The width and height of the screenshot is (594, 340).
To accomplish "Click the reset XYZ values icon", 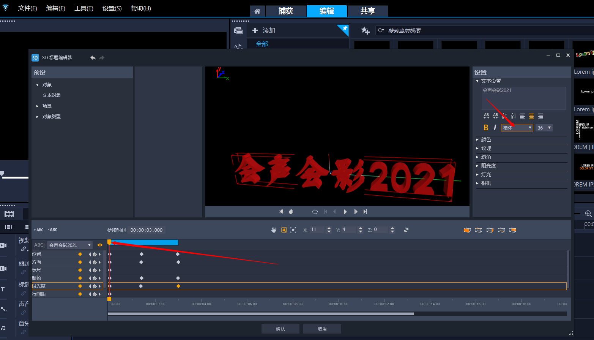I will (x=406, y=230).
